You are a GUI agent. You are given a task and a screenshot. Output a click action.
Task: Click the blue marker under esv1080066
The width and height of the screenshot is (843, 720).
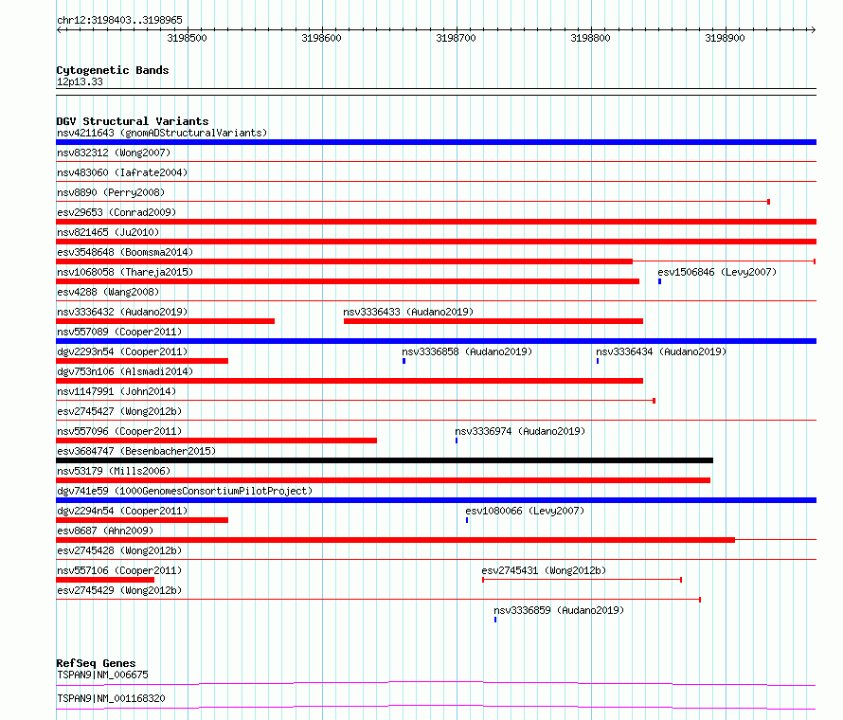click(467, 520)
